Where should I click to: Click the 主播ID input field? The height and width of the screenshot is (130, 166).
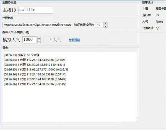pyautogui.click(x=35, y=10)
